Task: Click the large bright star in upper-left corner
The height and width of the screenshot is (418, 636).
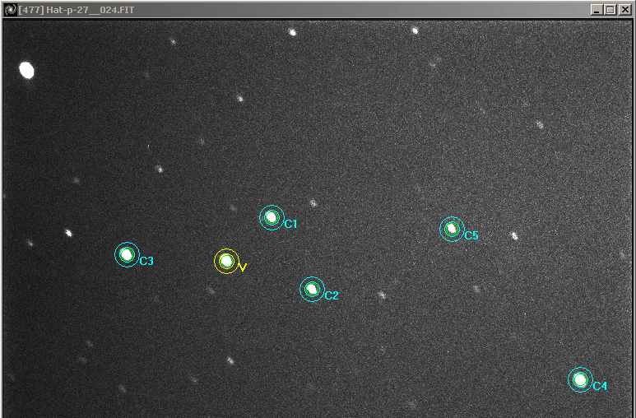Action: (x=26, y=71)
